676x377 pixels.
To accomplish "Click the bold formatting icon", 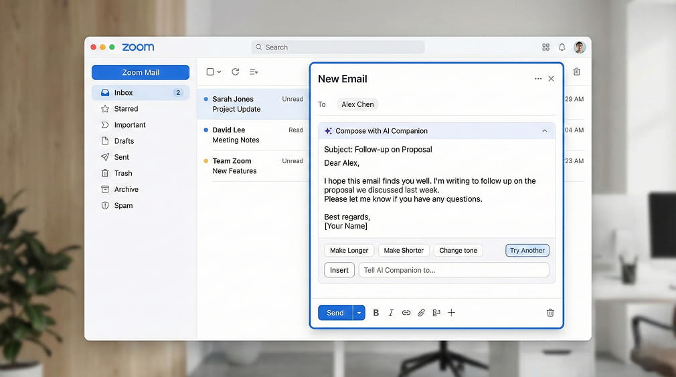I will tap(376, 313).
